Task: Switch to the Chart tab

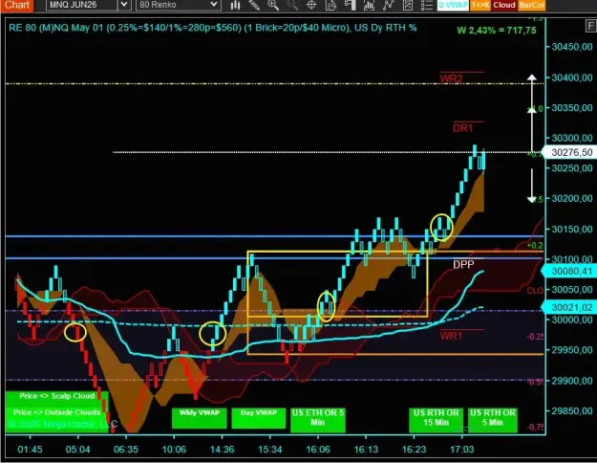Action: coord(17,5)
